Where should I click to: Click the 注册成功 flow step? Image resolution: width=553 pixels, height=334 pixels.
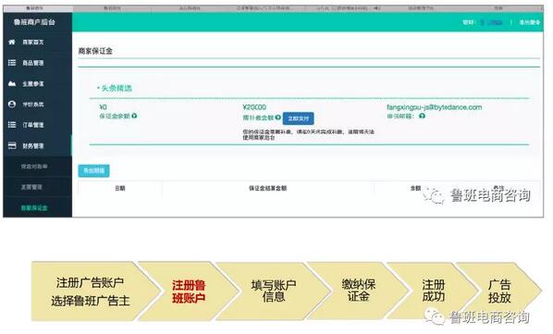pyautogui.click(x=434, y=291)
